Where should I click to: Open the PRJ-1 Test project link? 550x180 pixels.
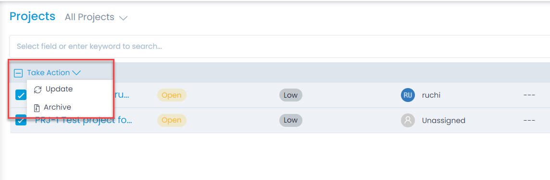[x=84, y=120]
